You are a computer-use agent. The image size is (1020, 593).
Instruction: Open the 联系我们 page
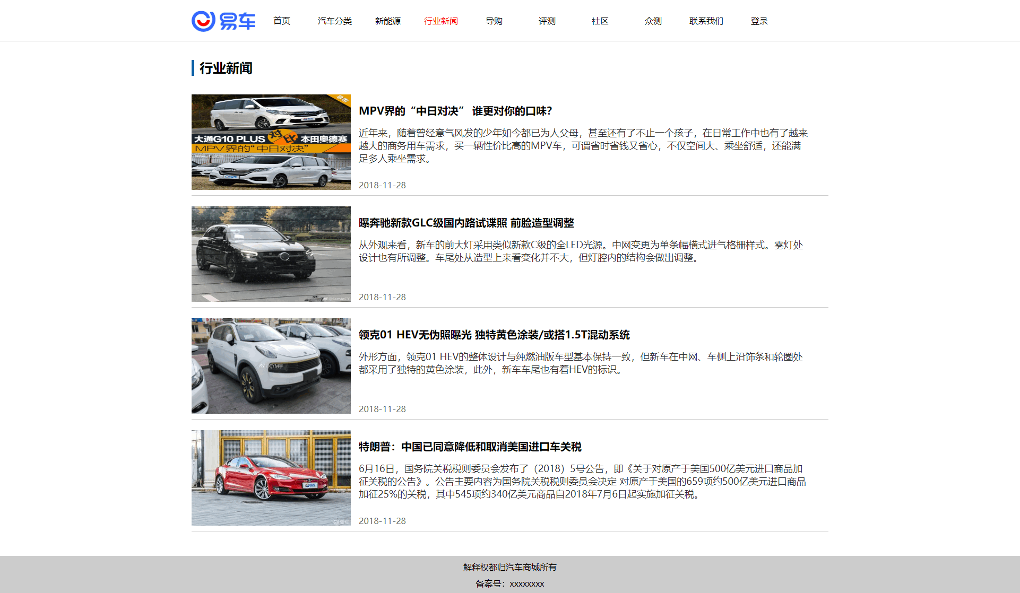(x=706, y=21)
